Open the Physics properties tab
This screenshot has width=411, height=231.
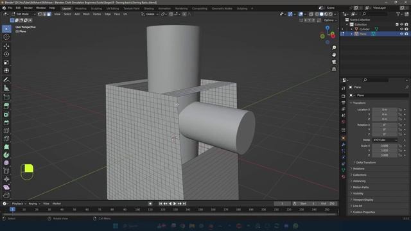(x=344, y=157)
